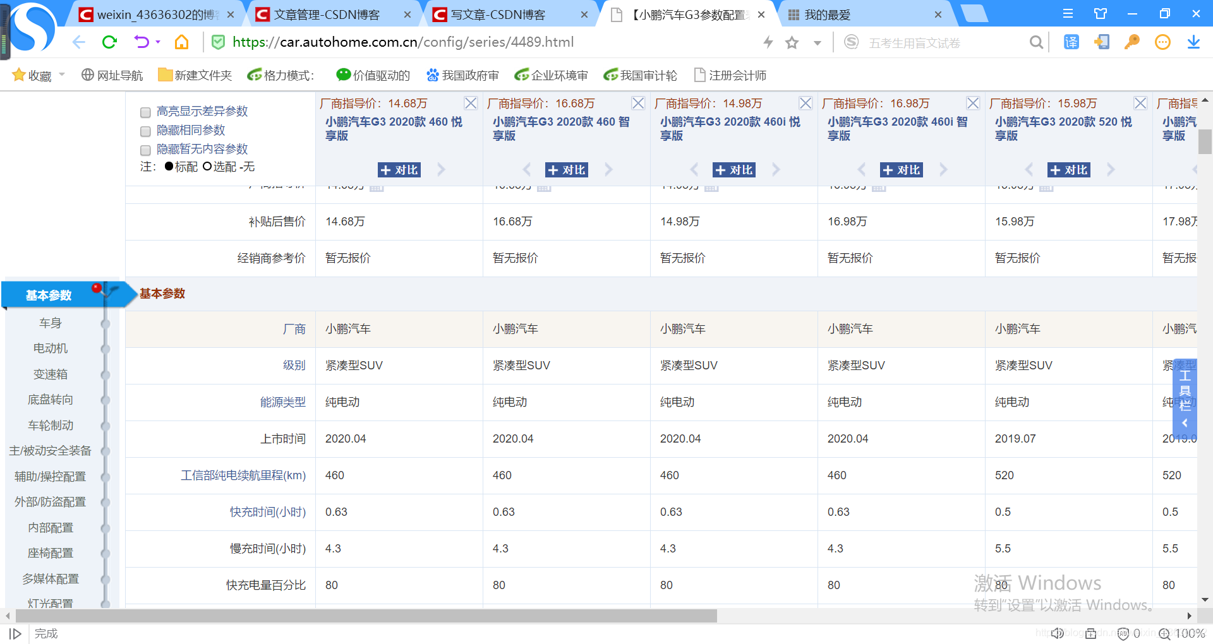Open the 能源类型 parameter link
This screenshot has width=1213, height=644.
283,402
